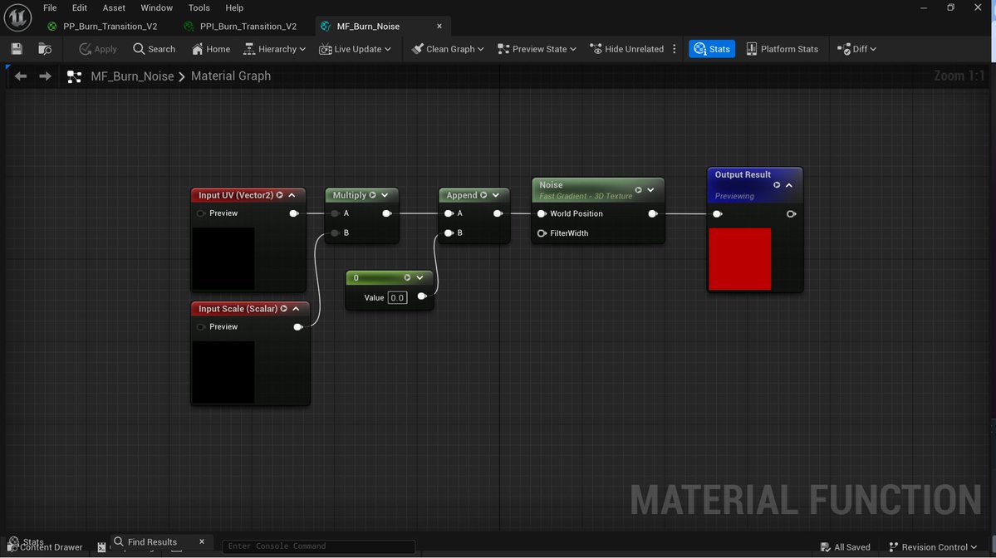Click Input UV node preview toggle icon
Image resolution: width=996 pixels, height=558 pixels.
point(279,195)
